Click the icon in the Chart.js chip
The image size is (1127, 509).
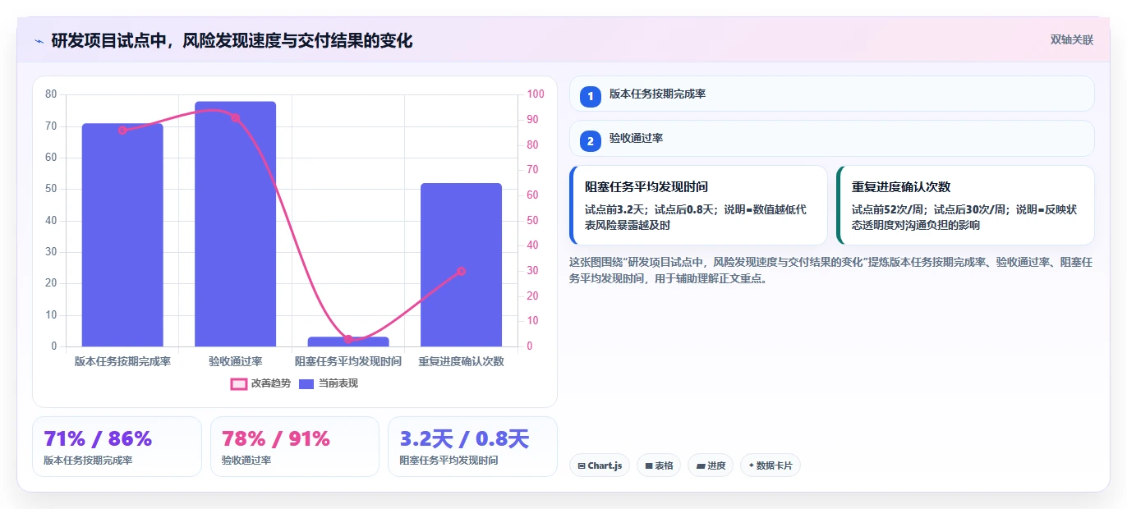[582, 465]
